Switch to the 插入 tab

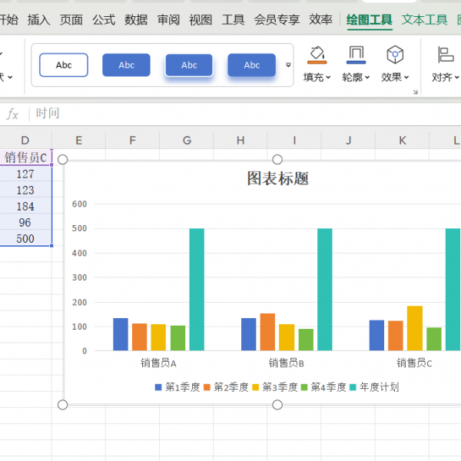[38, 20]
